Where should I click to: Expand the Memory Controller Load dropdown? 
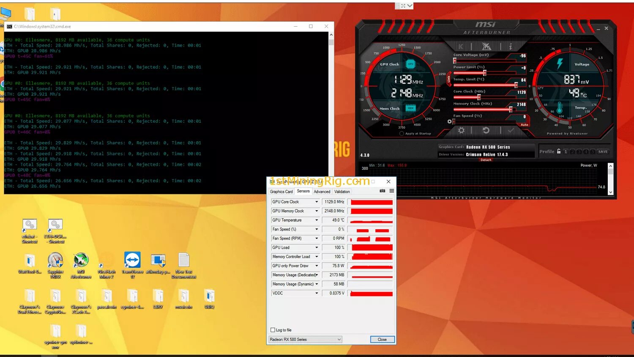(317, 257)
